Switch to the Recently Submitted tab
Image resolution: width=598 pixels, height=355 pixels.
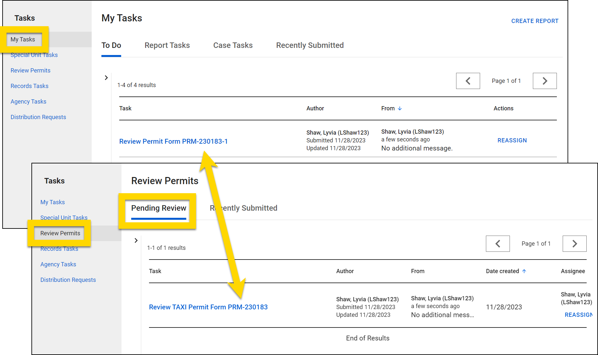310,45
